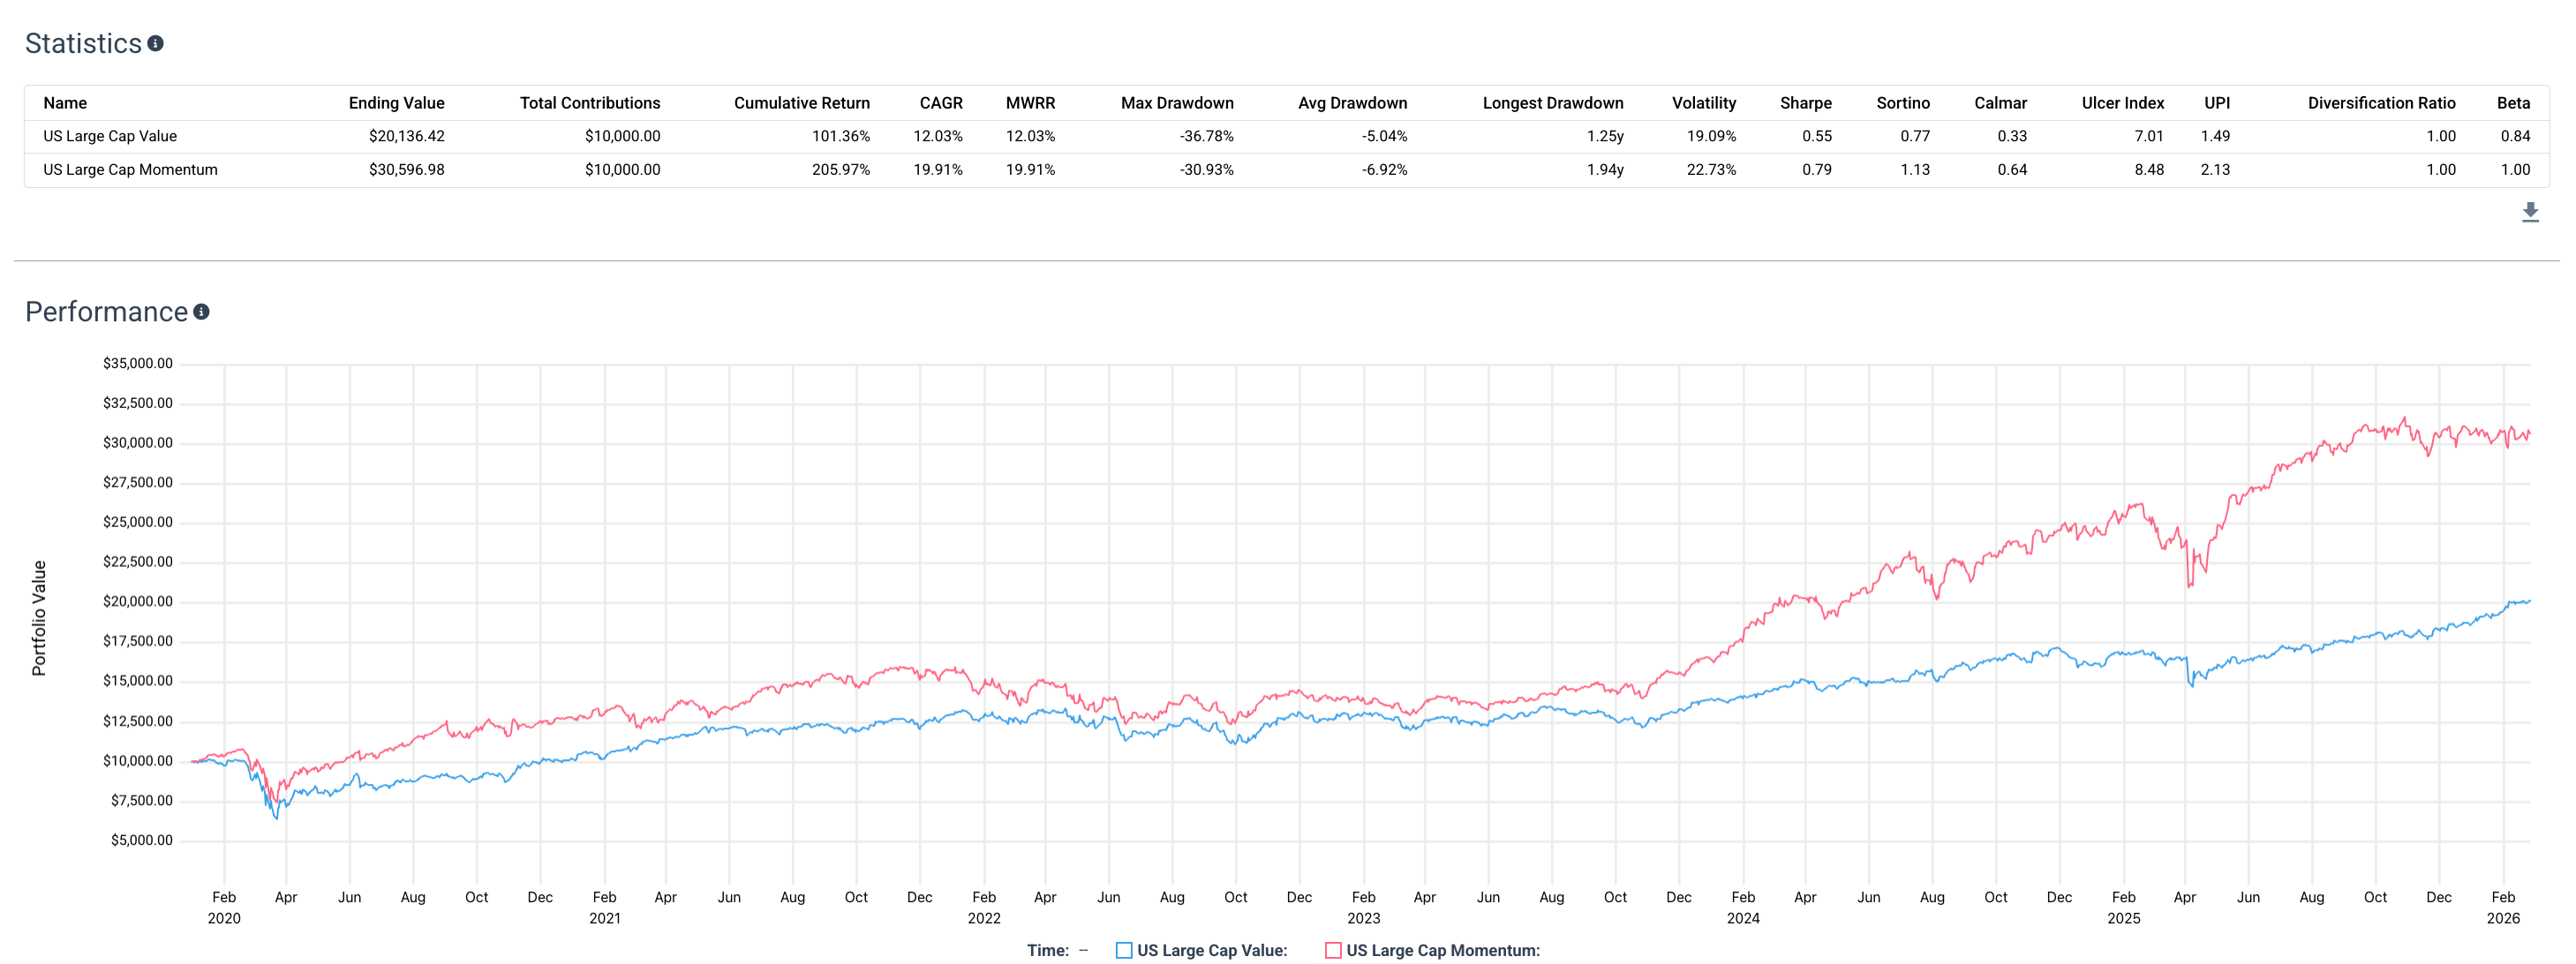Sort table by Ending Value column
2576x964 pixels.
tap(396, 103)
